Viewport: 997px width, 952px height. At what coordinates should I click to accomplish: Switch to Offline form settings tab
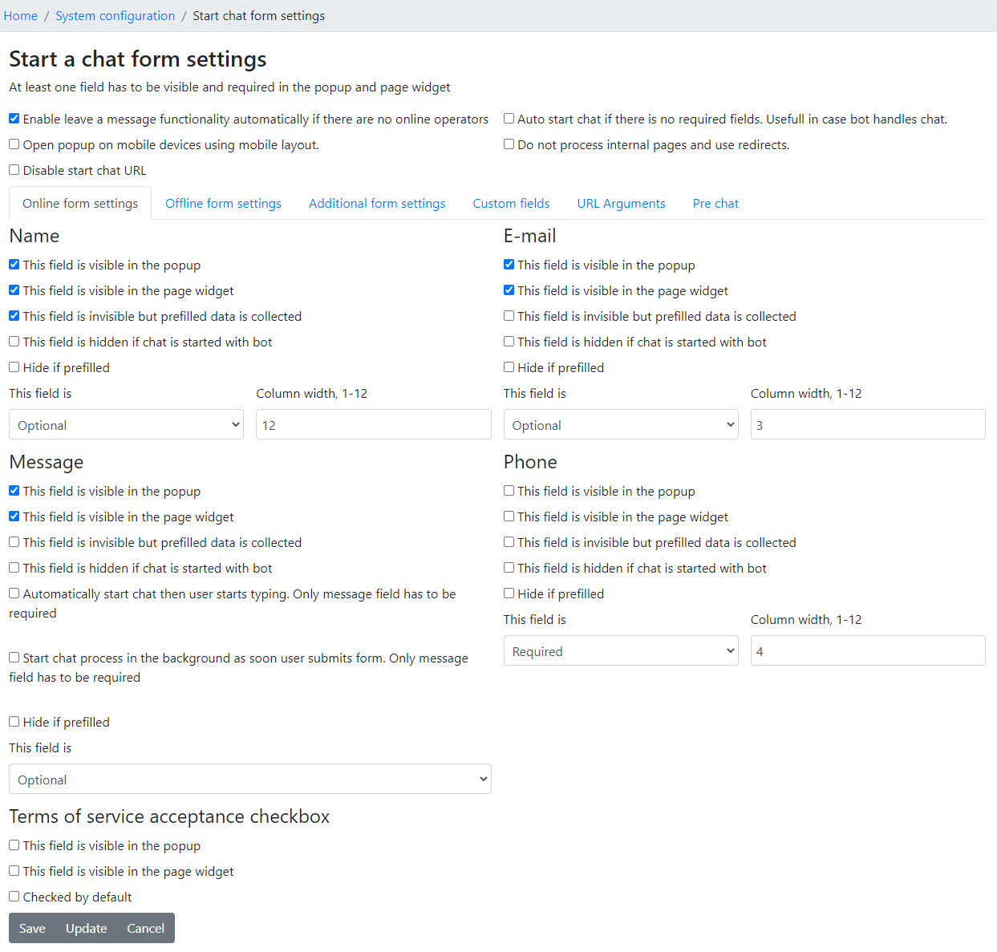pyautogui.click(x=223, y=204)
